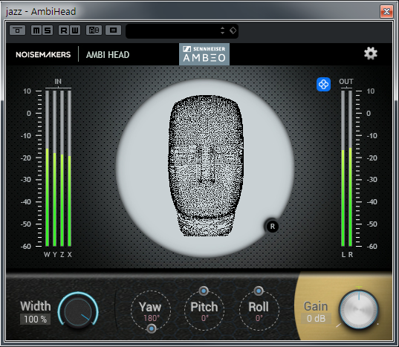Close the jazz - AmbiHead window

pos(386,11)
